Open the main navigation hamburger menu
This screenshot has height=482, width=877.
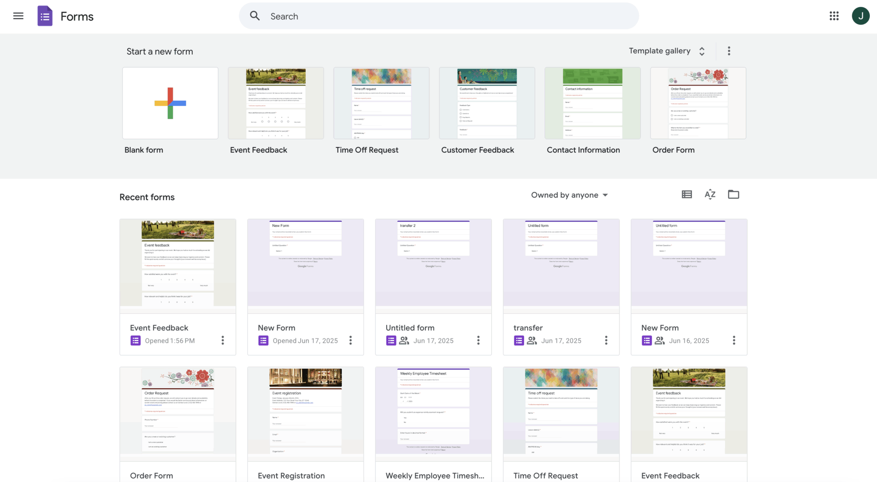coord(18,16)
